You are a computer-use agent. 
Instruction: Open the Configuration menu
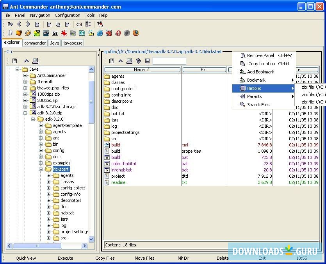[x=68, y=15]
